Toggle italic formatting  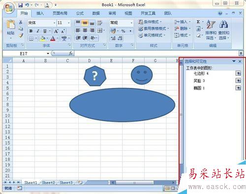38,31
